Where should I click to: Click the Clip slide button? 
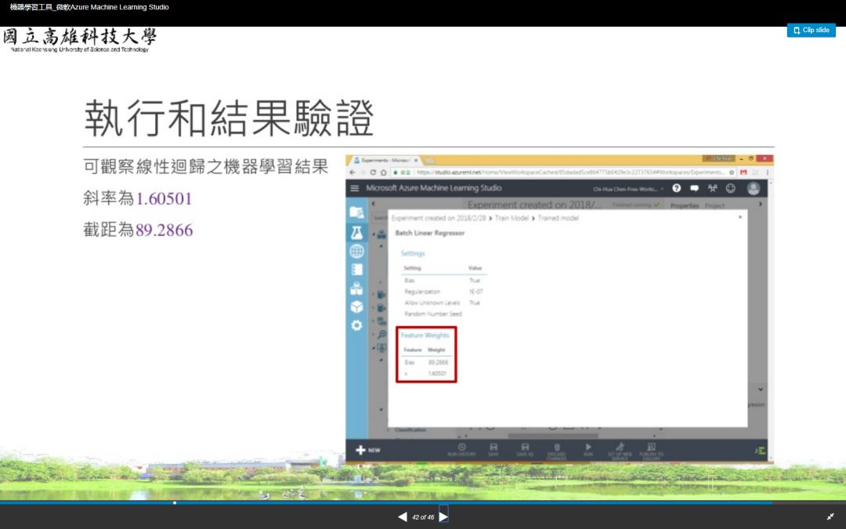tap(811, 31)
